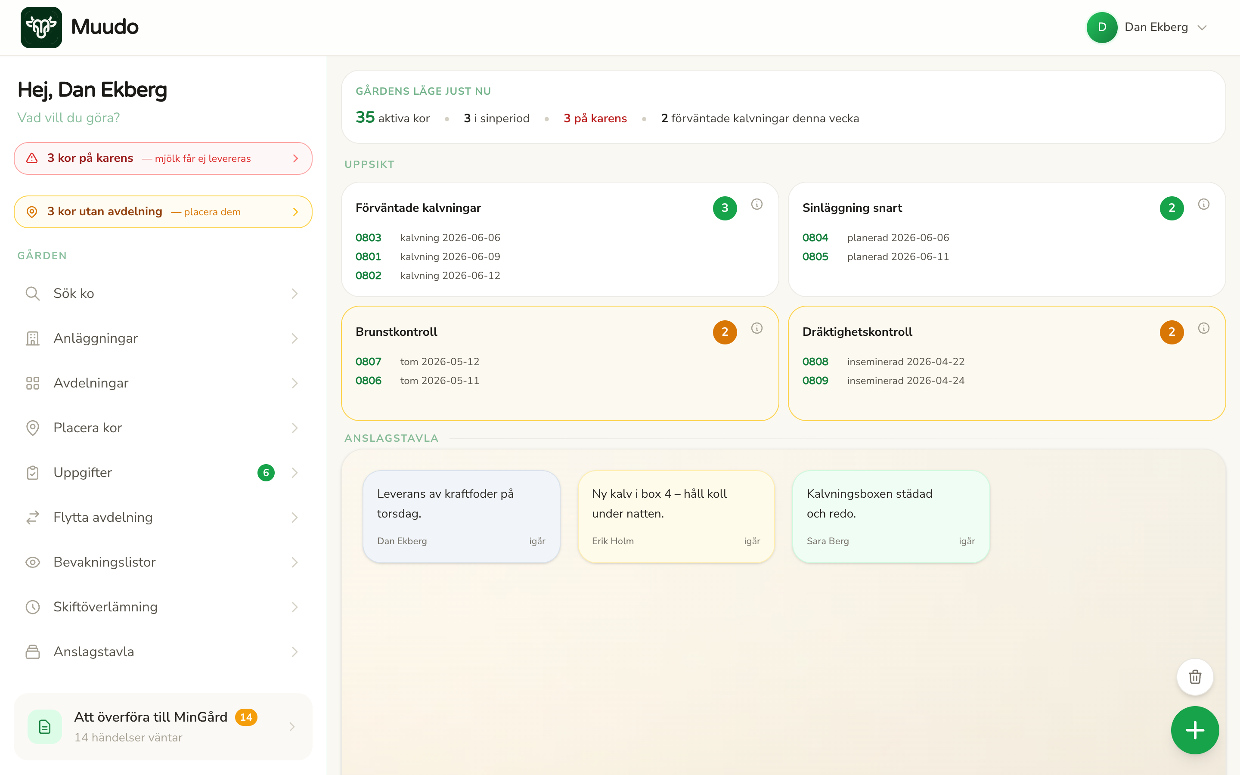Image resolution: width=1240 pixels, height=775 pixels.
Task: Open the Leverans av kraftfoder note
Action: pyautogui.click(x=461, y=517)
